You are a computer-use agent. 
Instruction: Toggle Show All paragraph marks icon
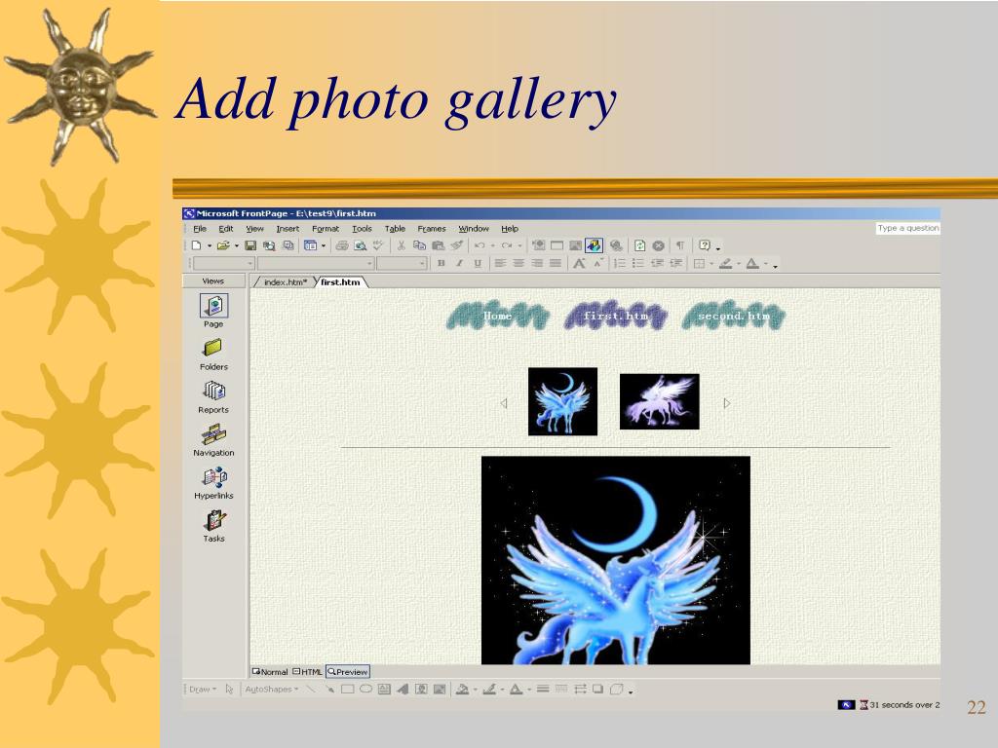click(x=679, y=245)
